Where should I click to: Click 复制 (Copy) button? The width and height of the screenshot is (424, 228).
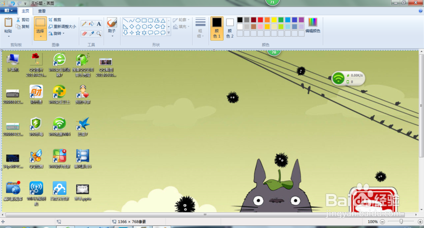[x=23, y=27]
